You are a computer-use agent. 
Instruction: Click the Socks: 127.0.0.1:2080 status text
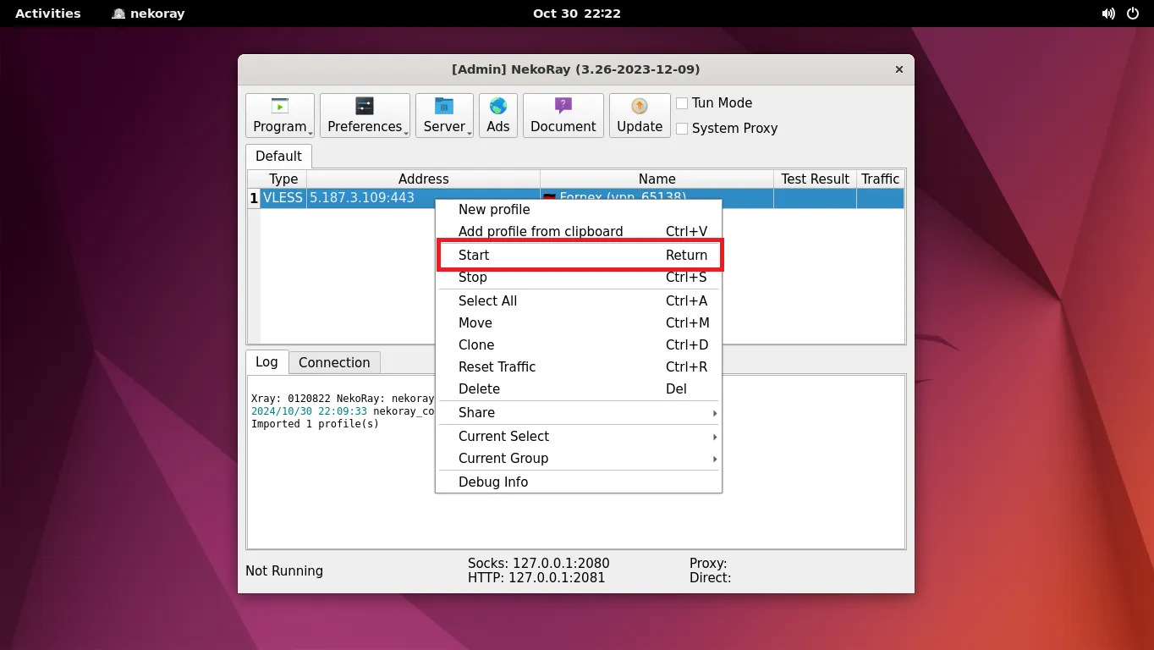pyautogui.click(x=539, y=564)
